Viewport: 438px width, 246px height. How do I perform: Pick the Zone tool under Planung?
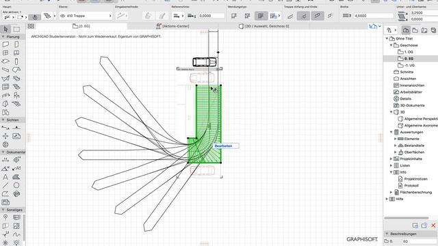point(5,112)
